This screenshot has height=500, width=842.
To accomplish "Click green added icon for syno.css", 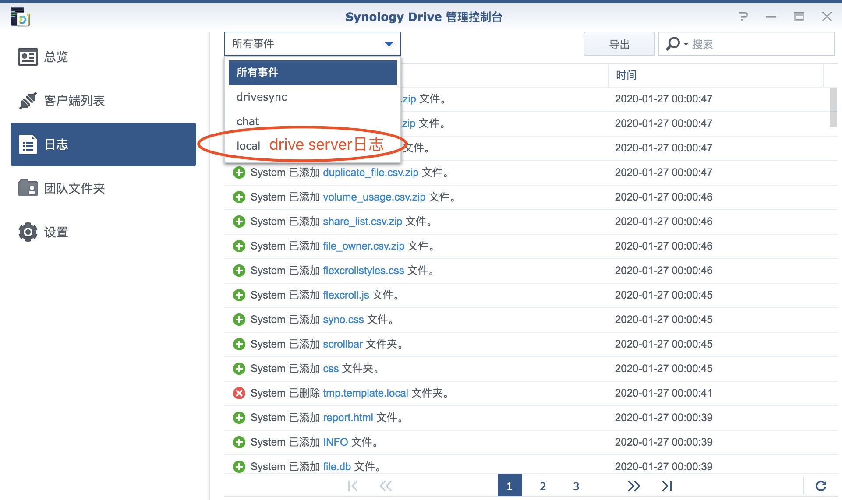I will (x=239, y=320).
